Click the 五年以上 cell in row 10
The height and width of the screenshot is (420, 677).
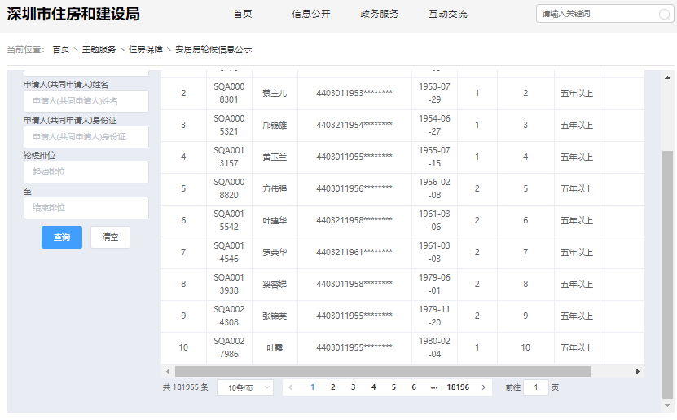(577, 348)
